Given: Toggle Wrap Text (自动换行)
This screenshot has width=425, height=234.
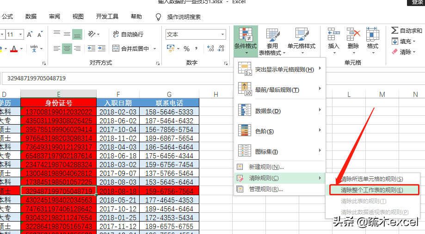Looking at the screenshot, I should pyautogui.click(x=128, y=34).
